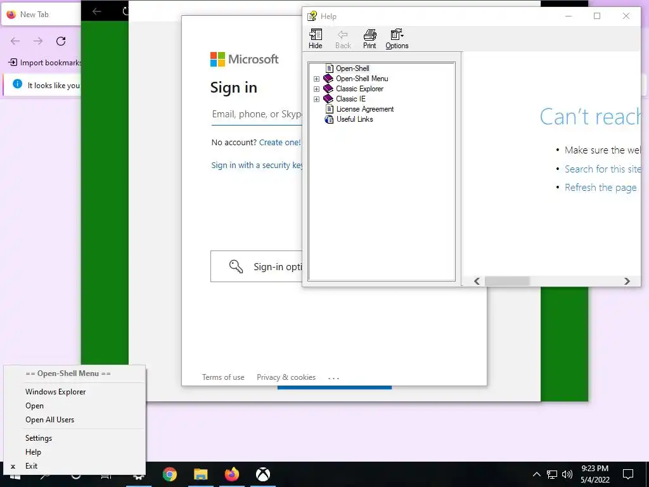Expand the Open-Shell Menu tree node
This screenshot has height=487, width=649.
tap(317, 79)
